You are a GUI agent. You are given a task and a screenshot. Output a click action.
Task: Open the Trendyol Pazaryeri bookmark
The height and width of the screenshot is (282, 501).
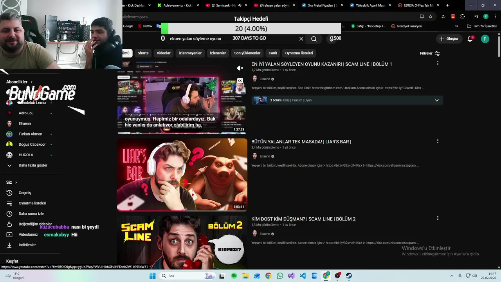(407, 26)
